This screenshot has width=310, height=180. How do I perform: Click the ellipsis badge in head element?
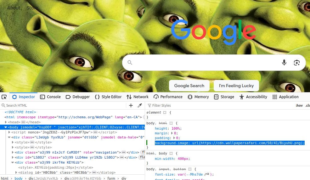(23, 122)
